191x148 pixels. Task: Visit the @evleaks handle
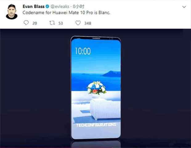point(60,6)
